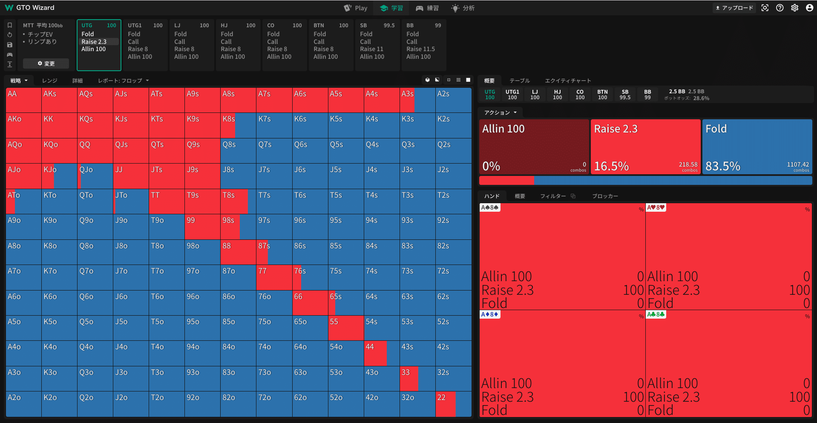Viewport: 817px width, 423px height.
Task: Toggle the solid square matrix layout
Action: pyautogui.click(x=468, y=80)
